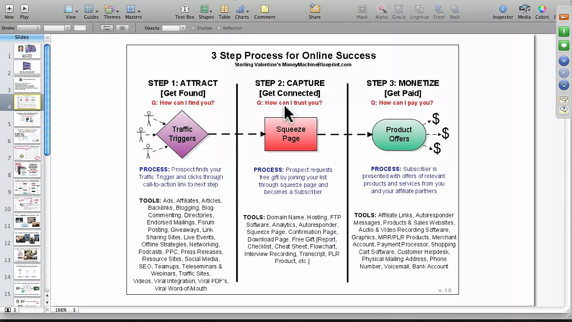Click slide navigator scroll down arrow
Viewport: 572px width, 322px height.
pyautogui.click(x=47, y=302)
